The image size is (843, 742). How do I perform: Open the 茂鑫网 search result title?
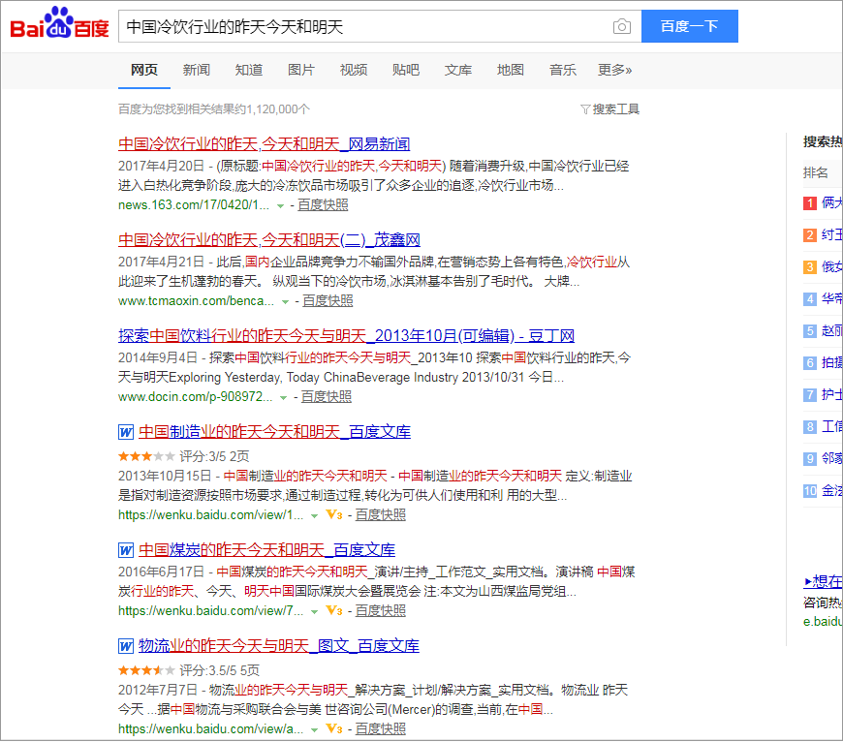[268, 240]
